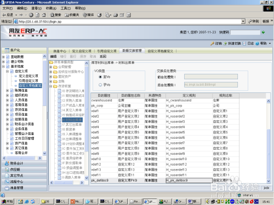Expand the 建公司账 tree node
The height and width of the screenshot is (205, 274).
pos(3,62)
